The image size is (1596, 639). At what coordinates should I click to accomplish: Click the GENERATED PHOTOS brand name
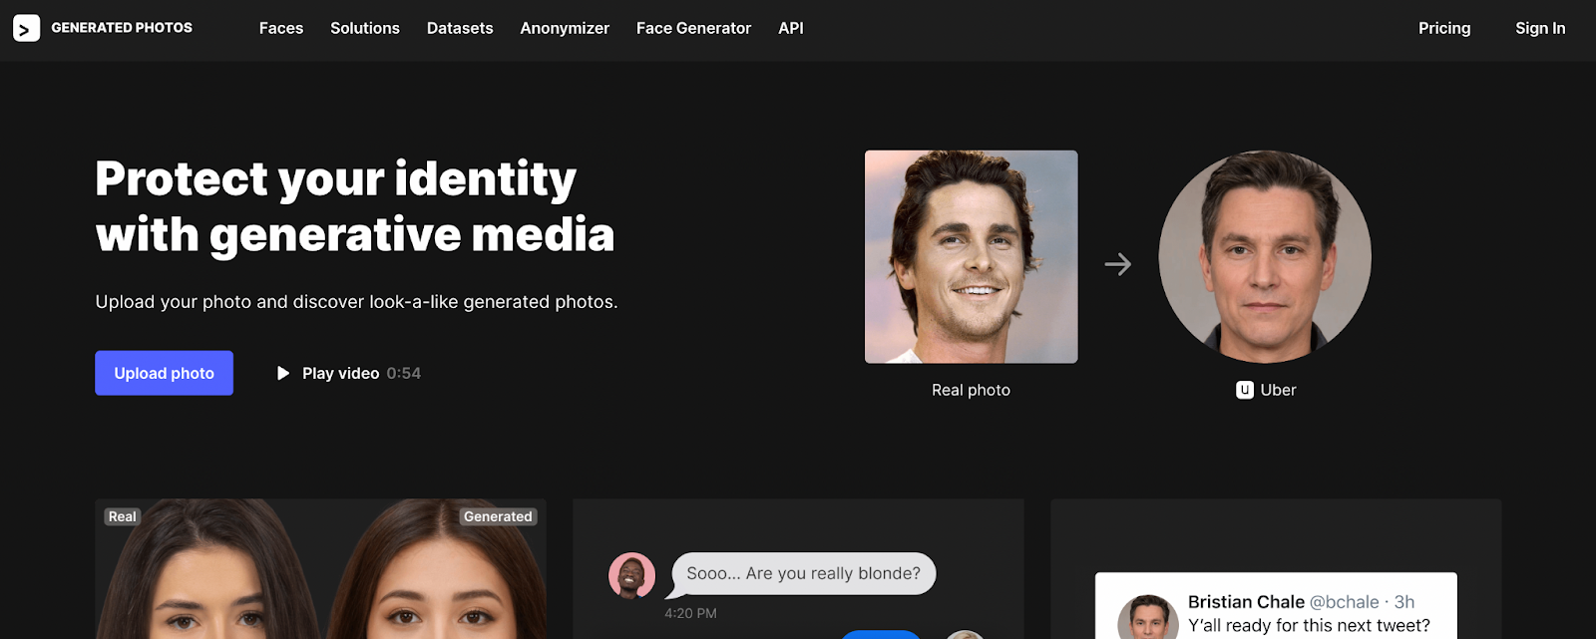pyautogui.click(x=122, y=28)
